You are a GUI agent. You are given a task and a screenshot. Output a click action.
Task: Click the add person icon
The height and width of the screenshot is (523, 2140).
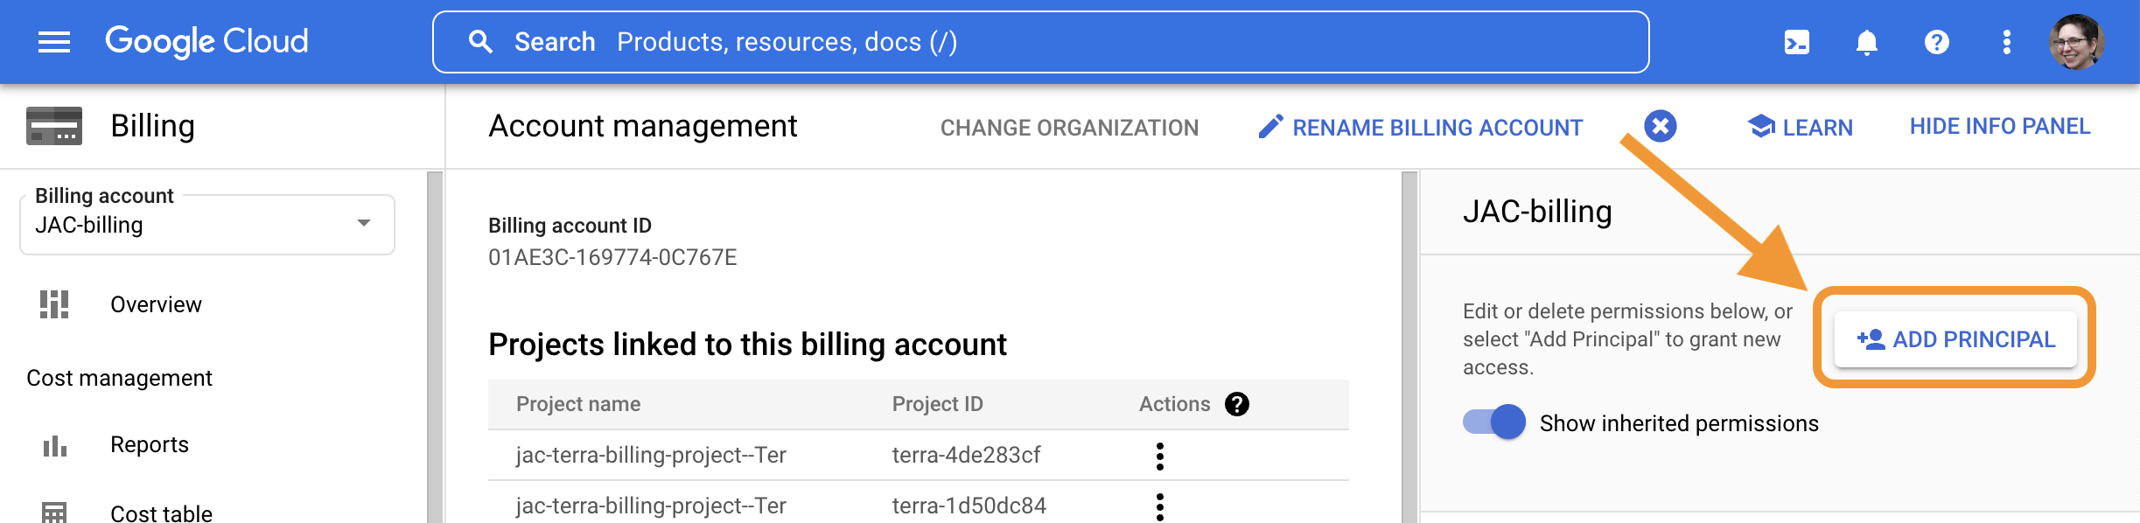pyautogui.click(x=1871, y=339)
